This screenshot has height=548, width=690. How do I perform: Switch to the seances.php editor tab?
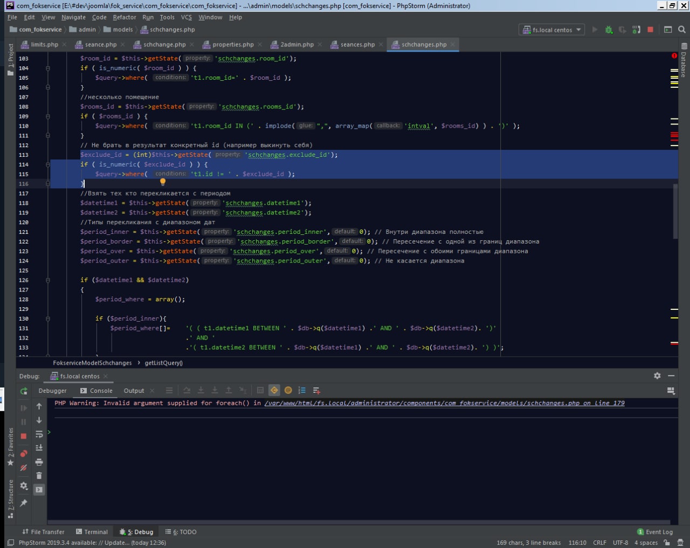pyautogui.click(x=357, y=45)
